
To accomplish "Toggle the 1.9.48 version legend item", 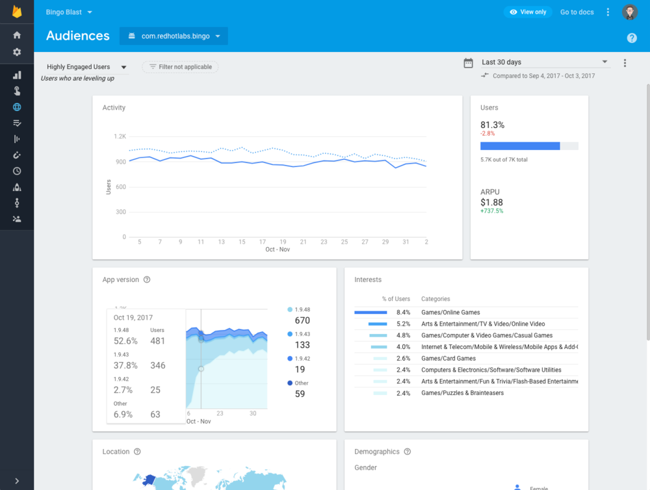I will click(299, 310).
